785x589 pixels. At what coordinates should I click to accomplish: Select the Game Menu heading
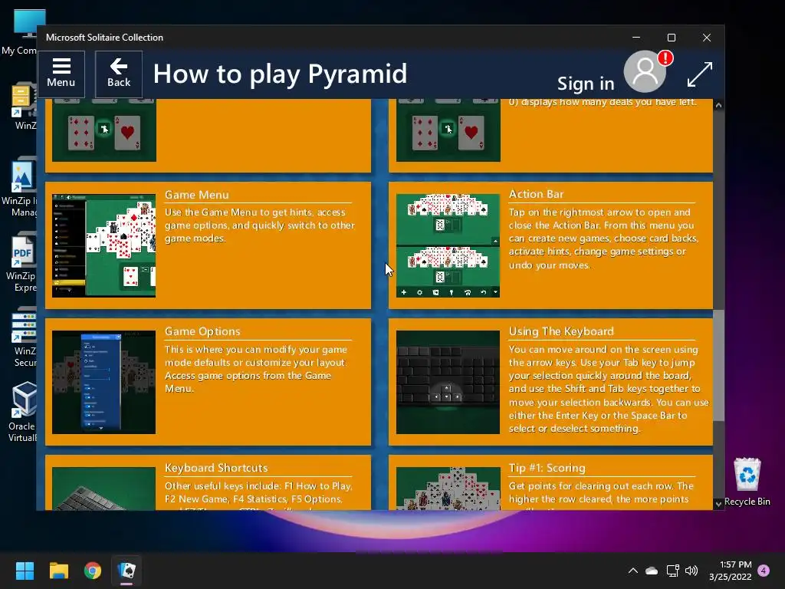pyautogui.click(x=197, y=195)
